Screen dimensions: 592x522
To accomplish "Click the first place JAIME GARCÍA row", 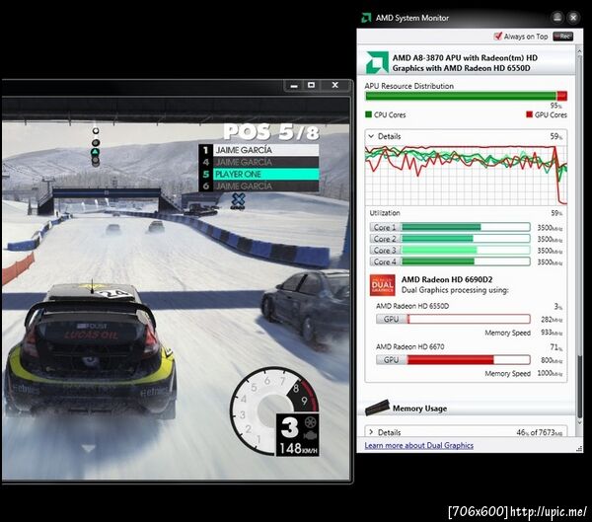I will pos(259,150).
